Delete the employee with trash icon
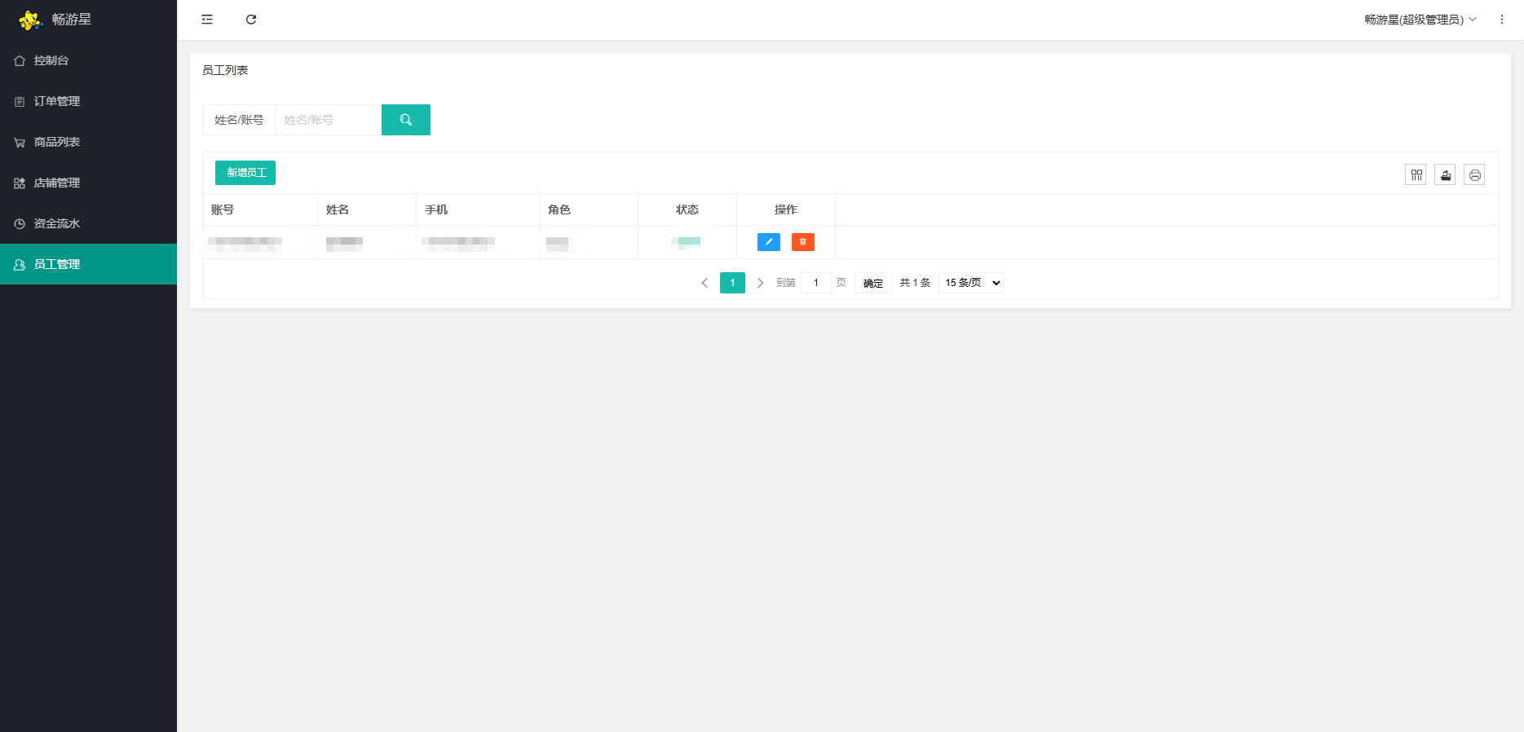The image size is (1524, 732). click(x=803, y=242)
